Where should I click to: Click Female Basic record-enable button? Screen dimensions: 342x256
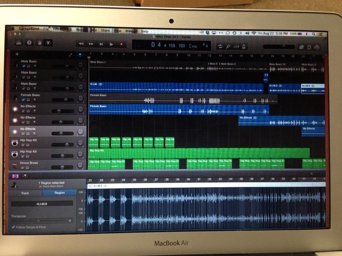pos(35,100)
